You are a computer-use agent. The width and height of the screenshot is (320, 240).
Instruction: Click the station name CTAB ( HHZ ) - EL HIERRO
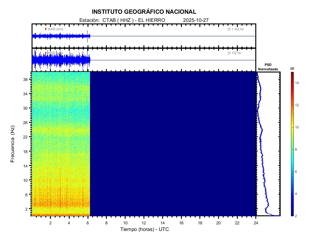(x=132, y=20)
